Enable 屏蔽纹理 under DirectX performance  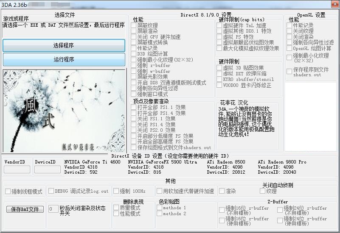click(134, 25)
